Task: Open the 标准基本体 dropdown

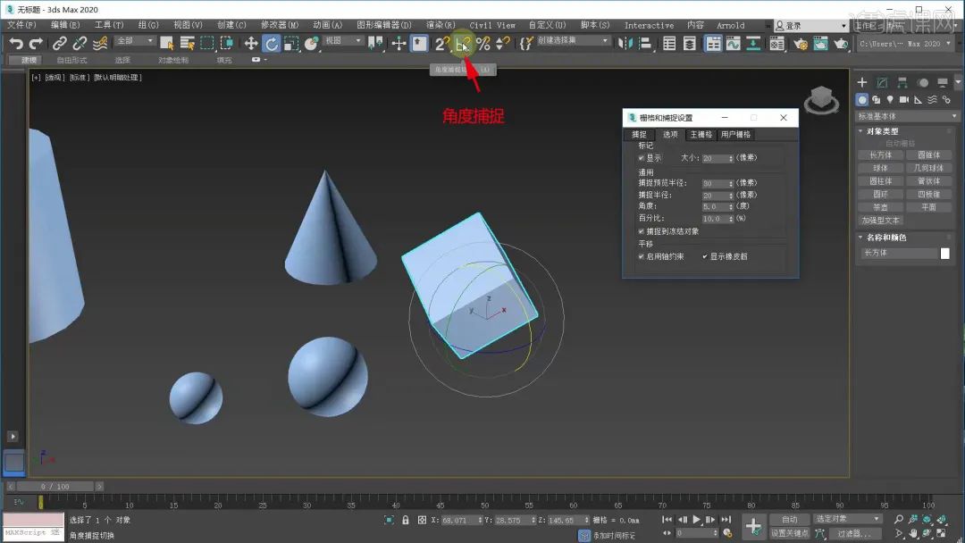Action: [x=907, y=116]
